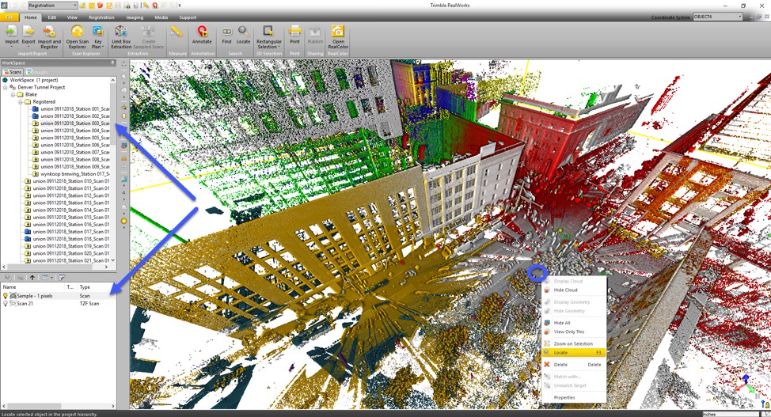The height and width of the screenshot is (417, 771).
Task: Open the Key Plan dropdown arrow
Action: click(x=102, y=47)
